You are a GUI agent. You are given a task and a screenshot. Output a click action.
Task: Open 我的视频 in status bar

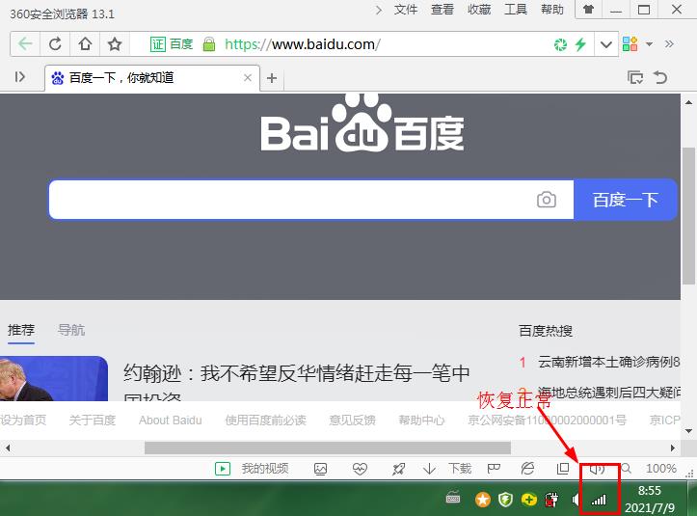click(x=252, y=469)
